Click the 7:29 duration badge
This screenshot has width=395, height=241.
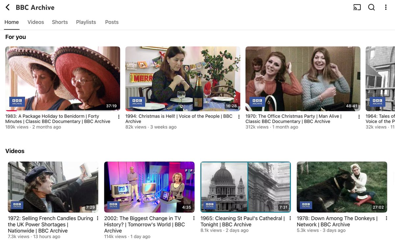(90, 207)
